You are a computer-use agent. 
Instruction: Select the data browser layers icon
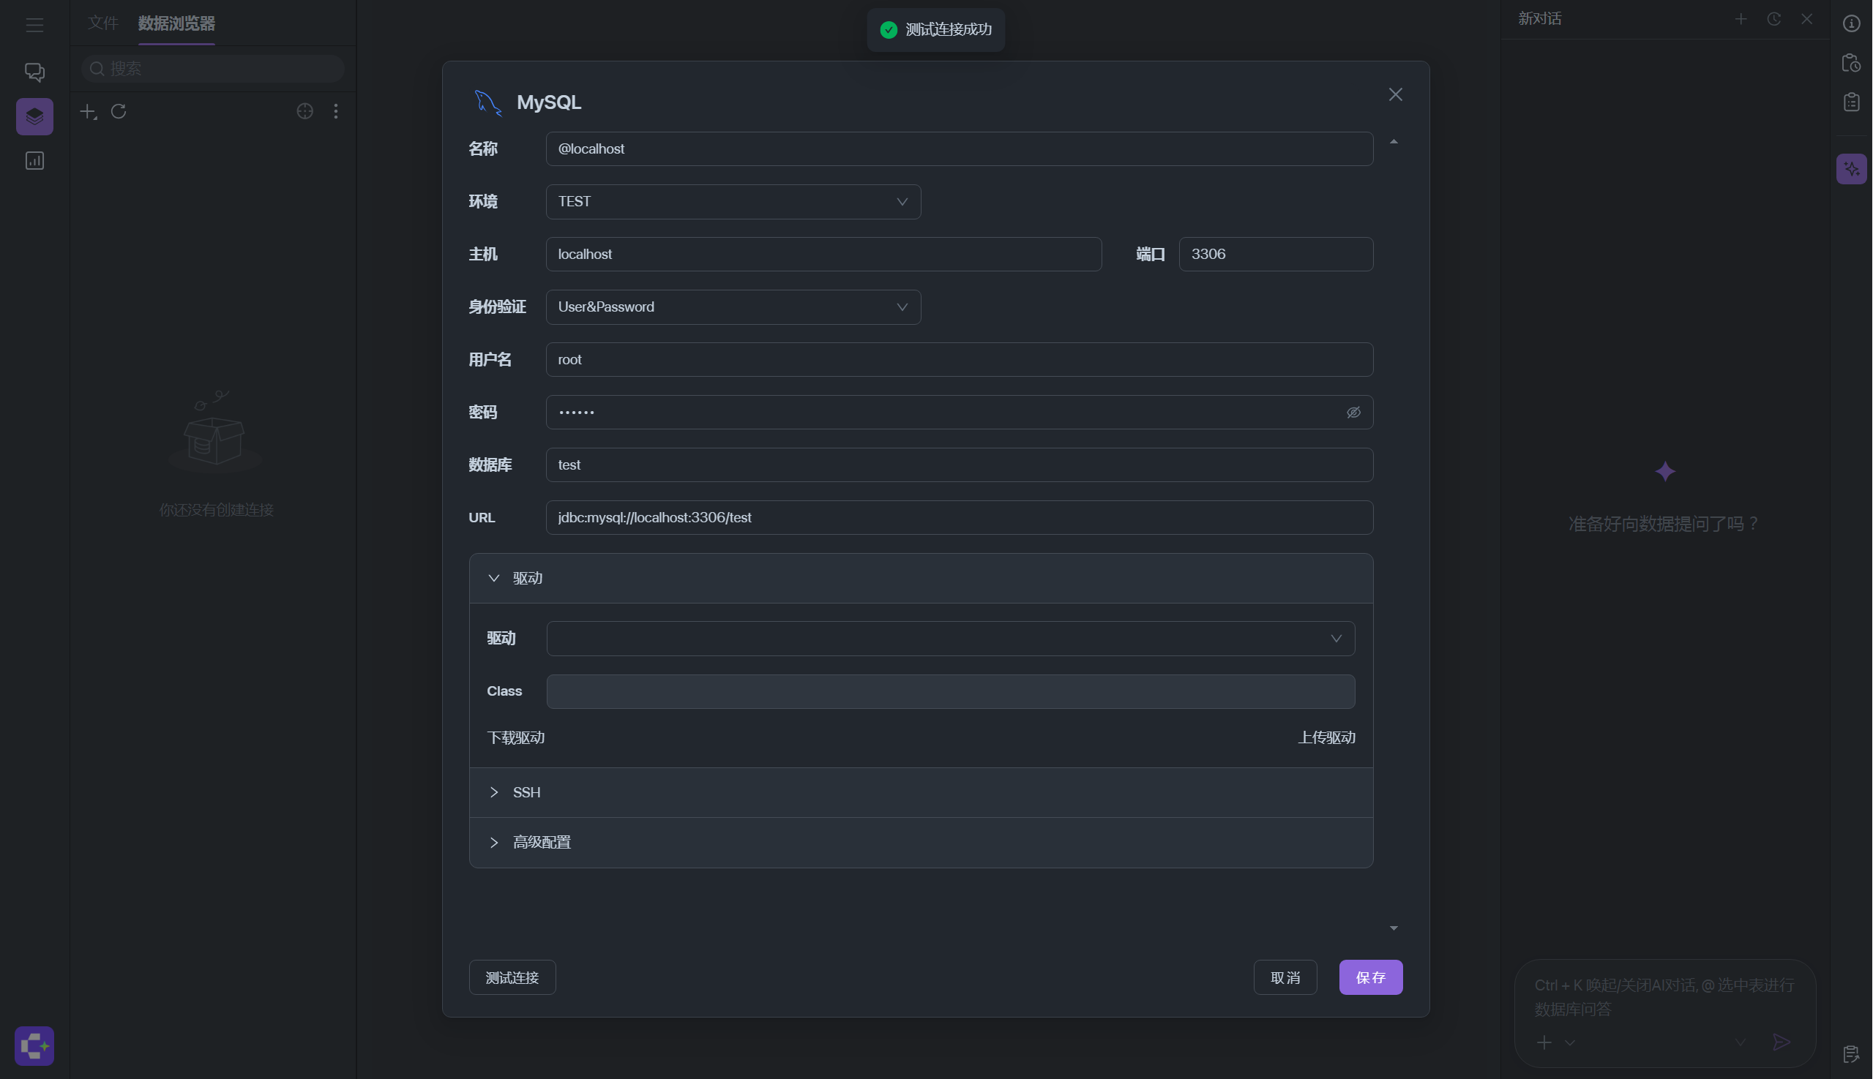pos(35,116)
